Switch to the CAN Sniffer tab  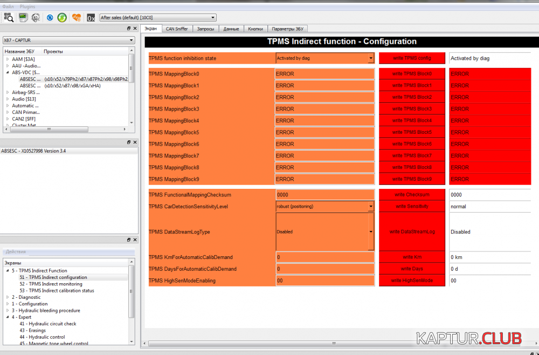(177, 29)
